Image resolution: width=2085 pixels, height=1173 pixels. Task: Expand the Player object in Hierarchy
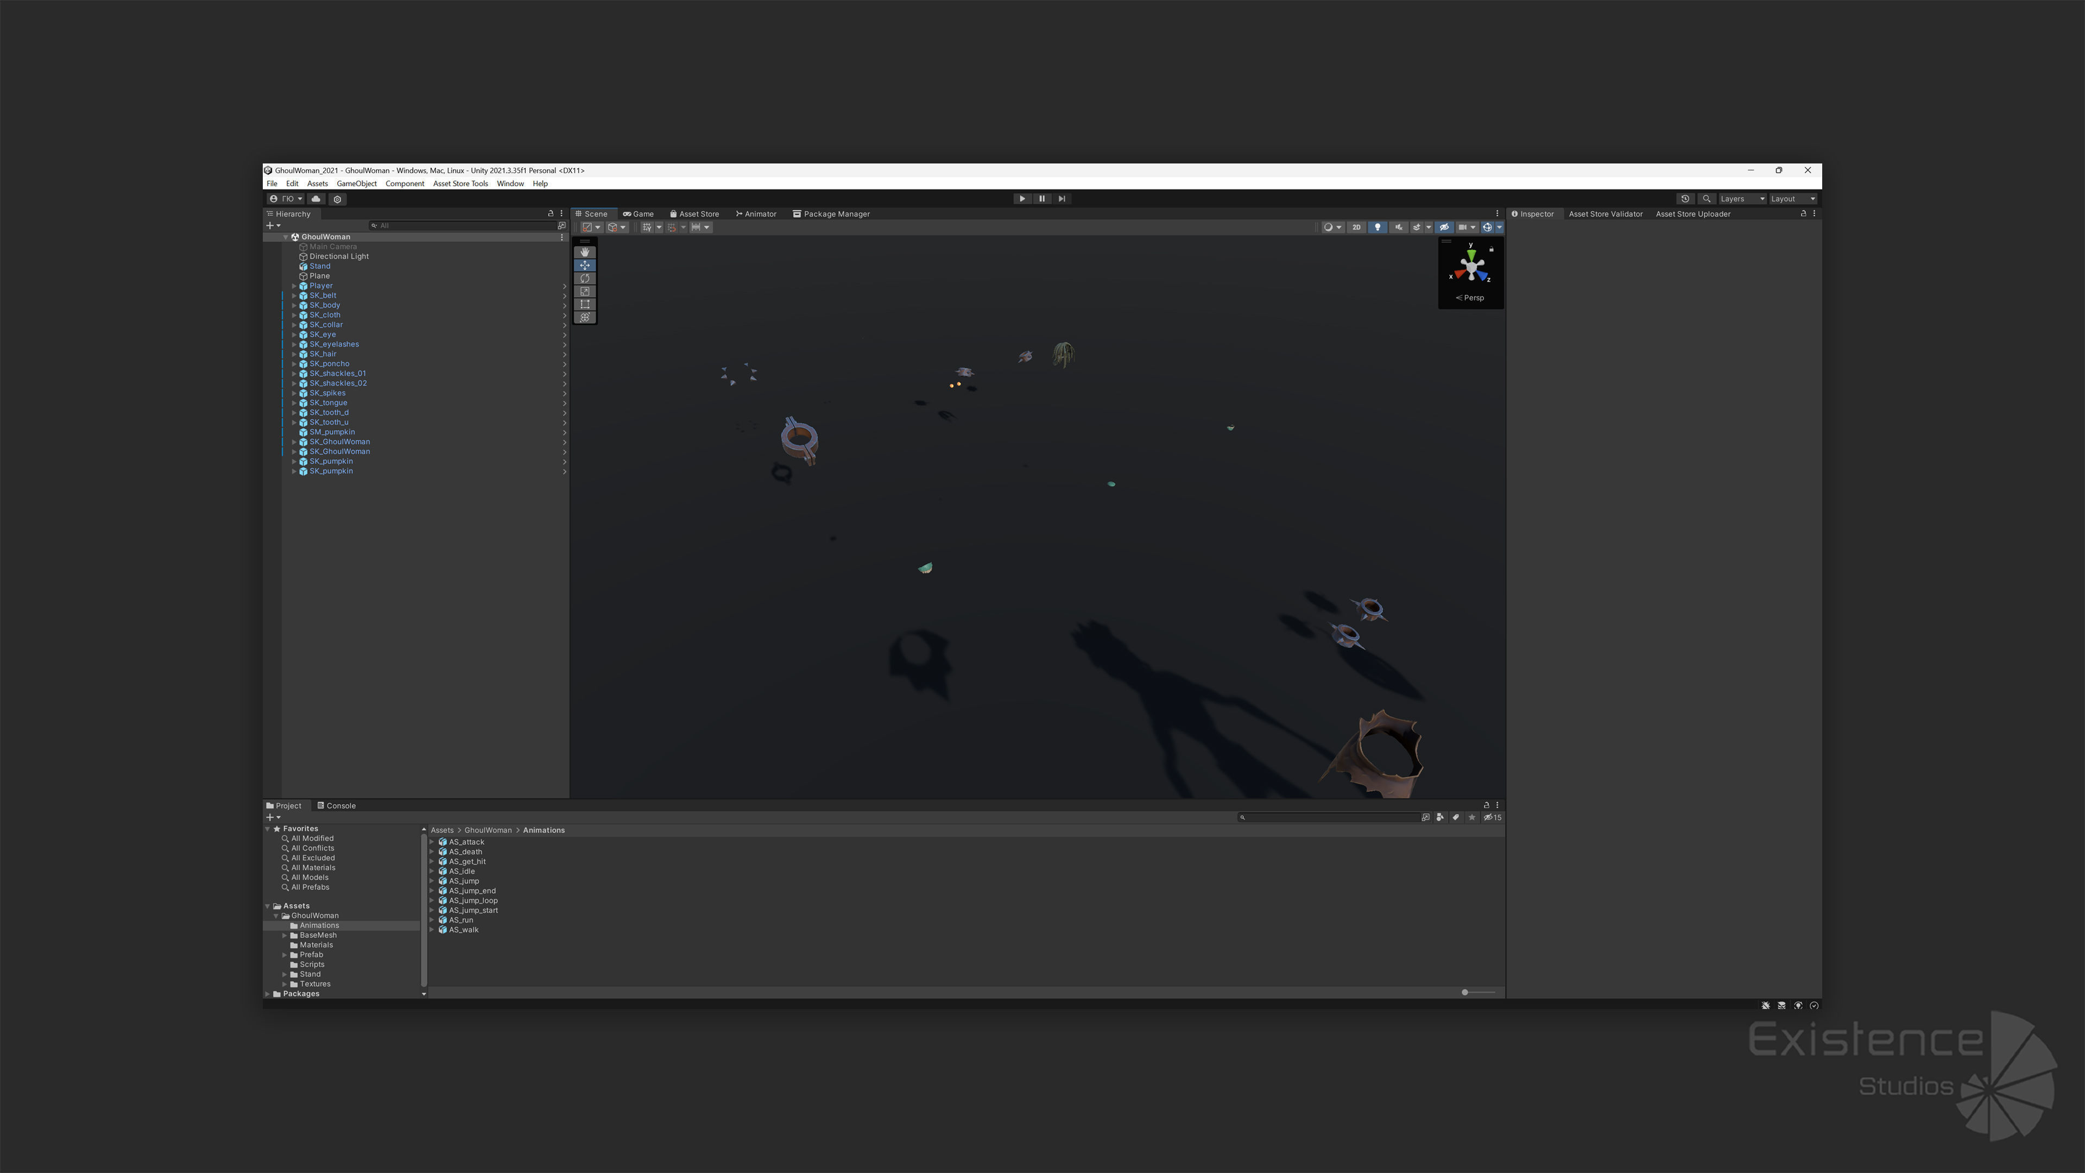(294, 286)
